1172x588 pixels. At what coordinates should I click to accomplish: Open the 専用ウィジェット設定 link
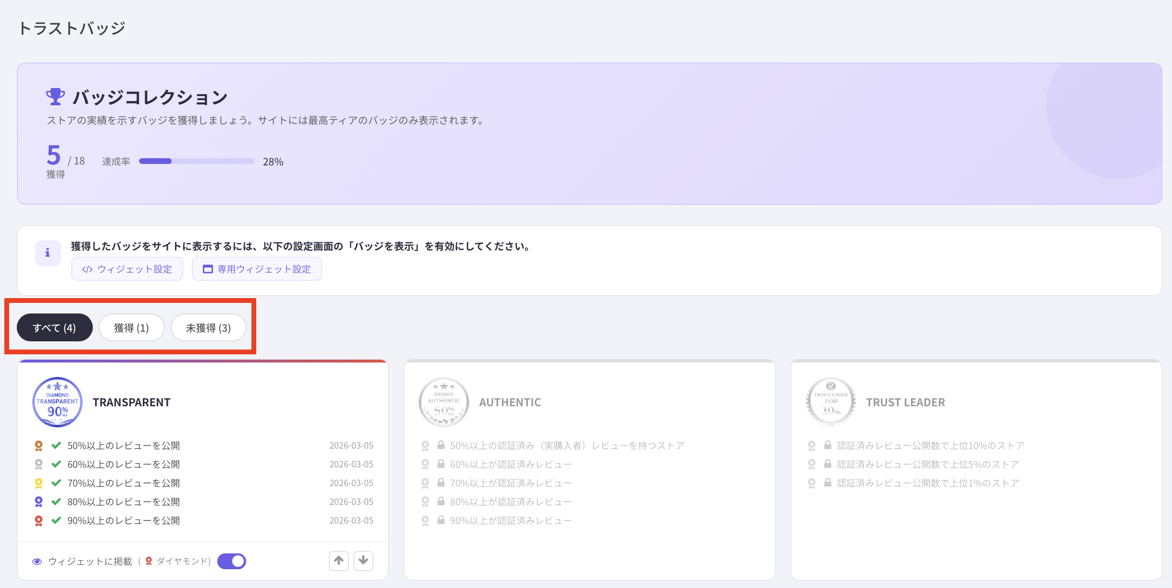pos(257,269)
